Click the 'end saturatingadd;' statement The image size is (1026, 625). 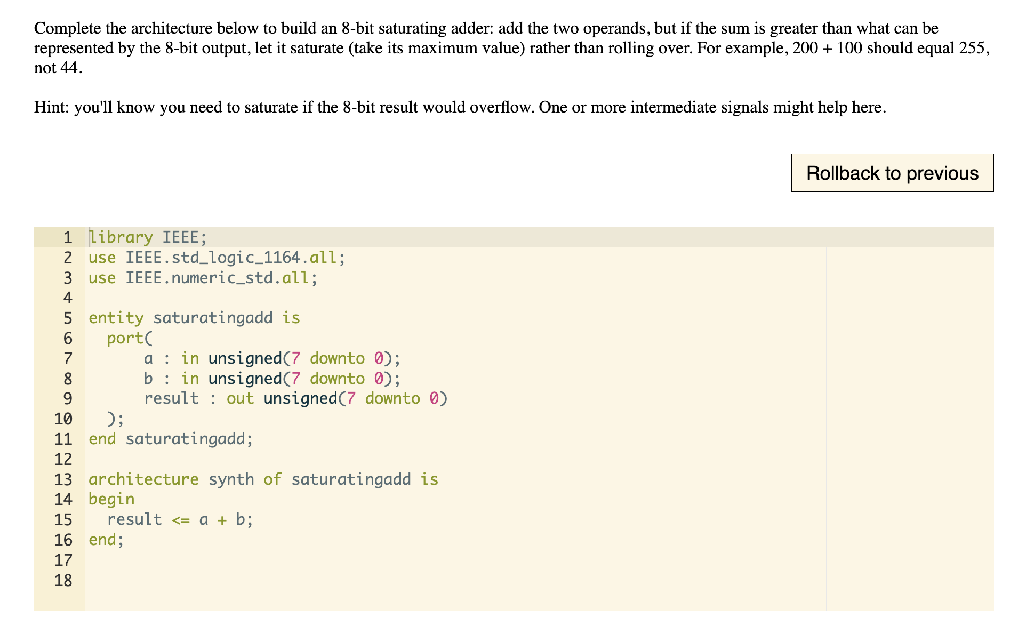pos(171,438)
